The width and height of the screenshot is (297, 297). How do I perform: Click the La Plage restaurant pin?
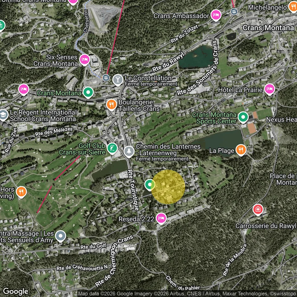(x=241, y=150)
